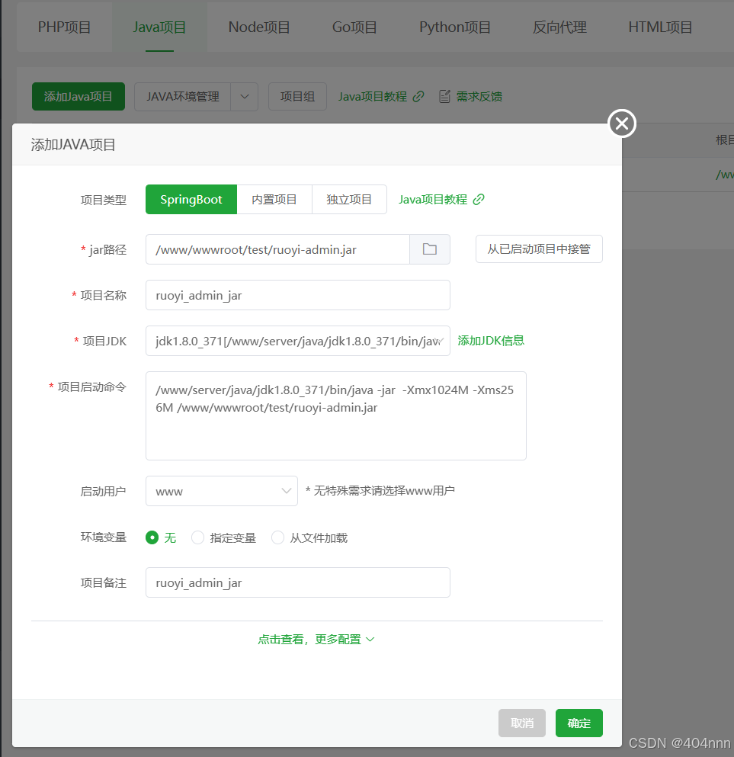Click the 添加Java项目 button
734x757 pixels.
[x=79, y=97]
